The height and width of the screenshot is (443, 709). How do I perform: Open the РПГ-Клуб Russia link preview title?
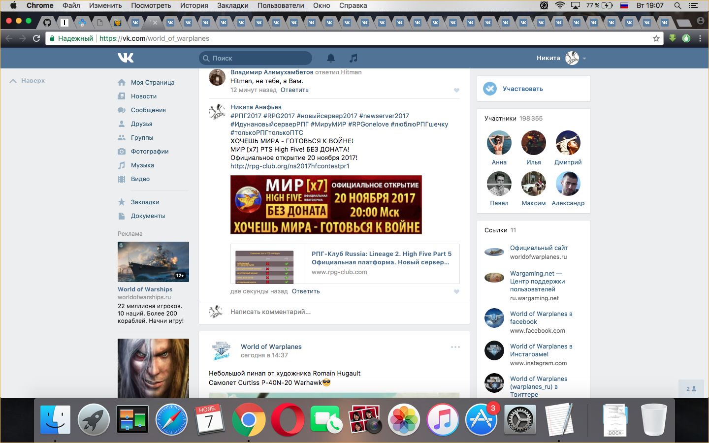382,258
